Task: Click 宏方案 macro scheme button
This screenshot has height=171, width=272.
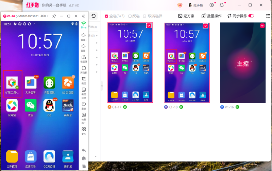Action: tap(186, 16)
